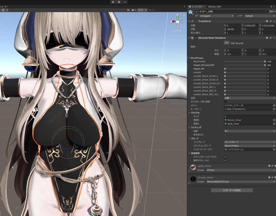This screenshot has height=216, width=276.
Task: Open the ギズモ dropdown arrow
Action: (146, 10)
